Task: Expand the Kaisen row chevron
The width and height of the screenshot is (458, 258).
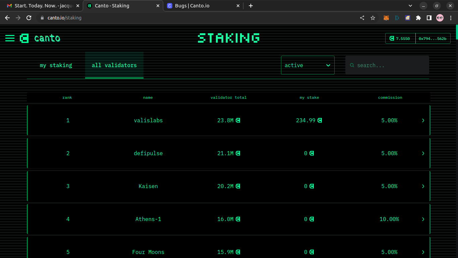Action: tap(423, 186)
